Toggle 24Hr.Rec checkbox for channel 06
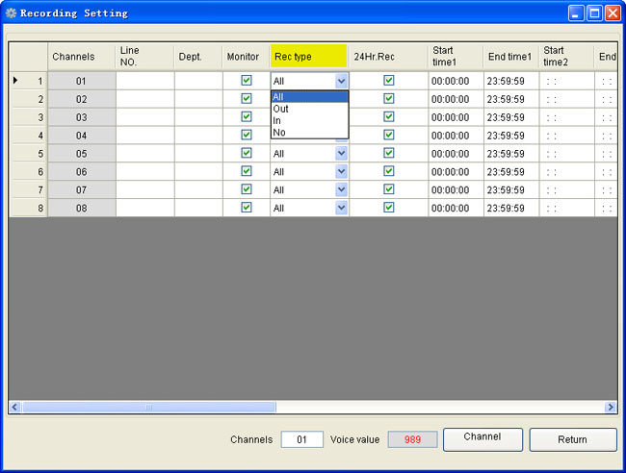 point(389,171)
